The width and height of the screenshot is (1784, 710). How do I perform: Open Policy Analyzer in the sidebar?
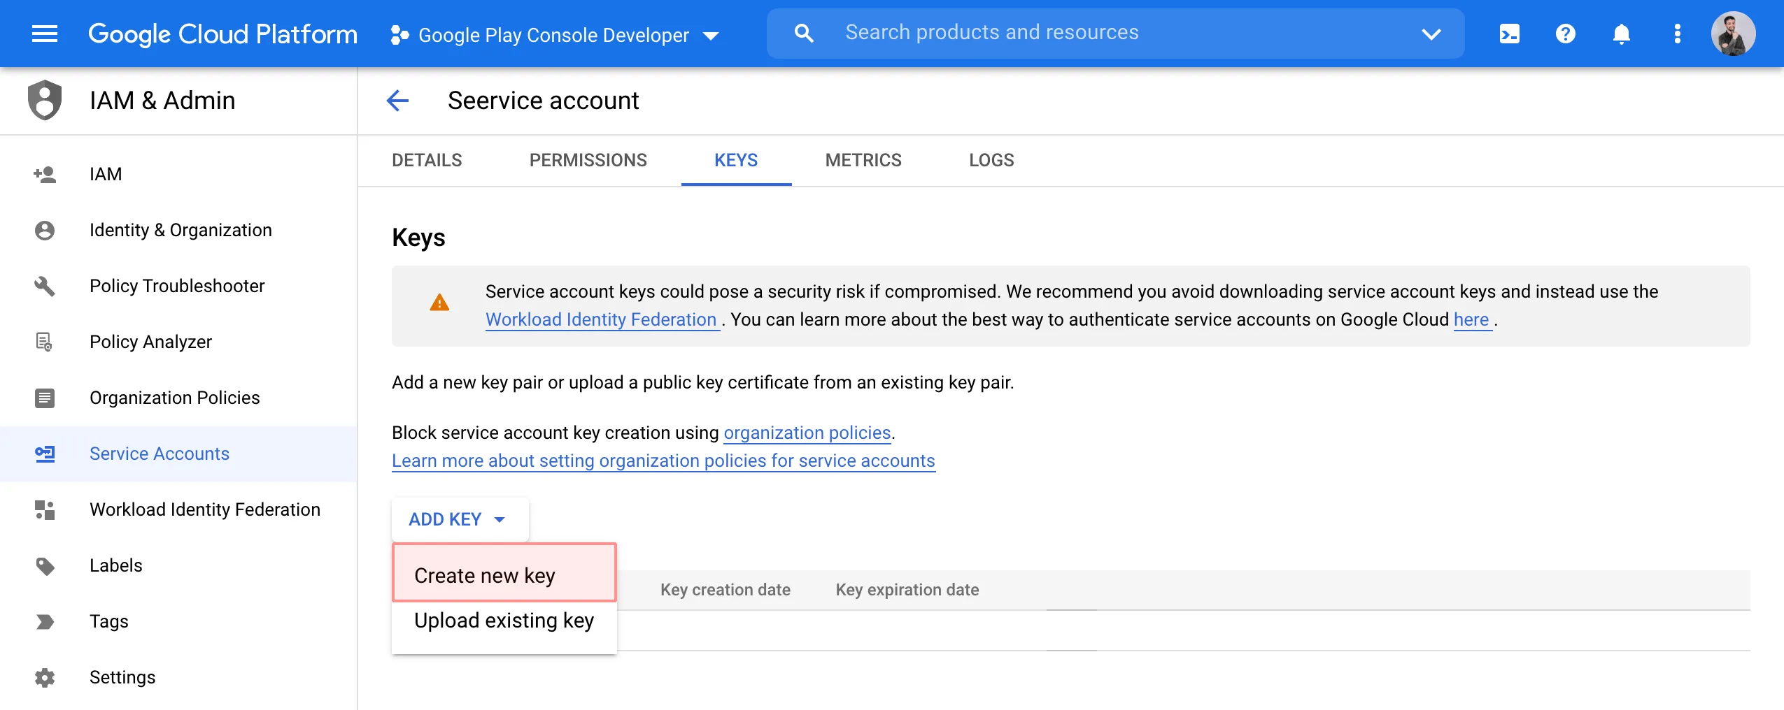pos(150,342)
